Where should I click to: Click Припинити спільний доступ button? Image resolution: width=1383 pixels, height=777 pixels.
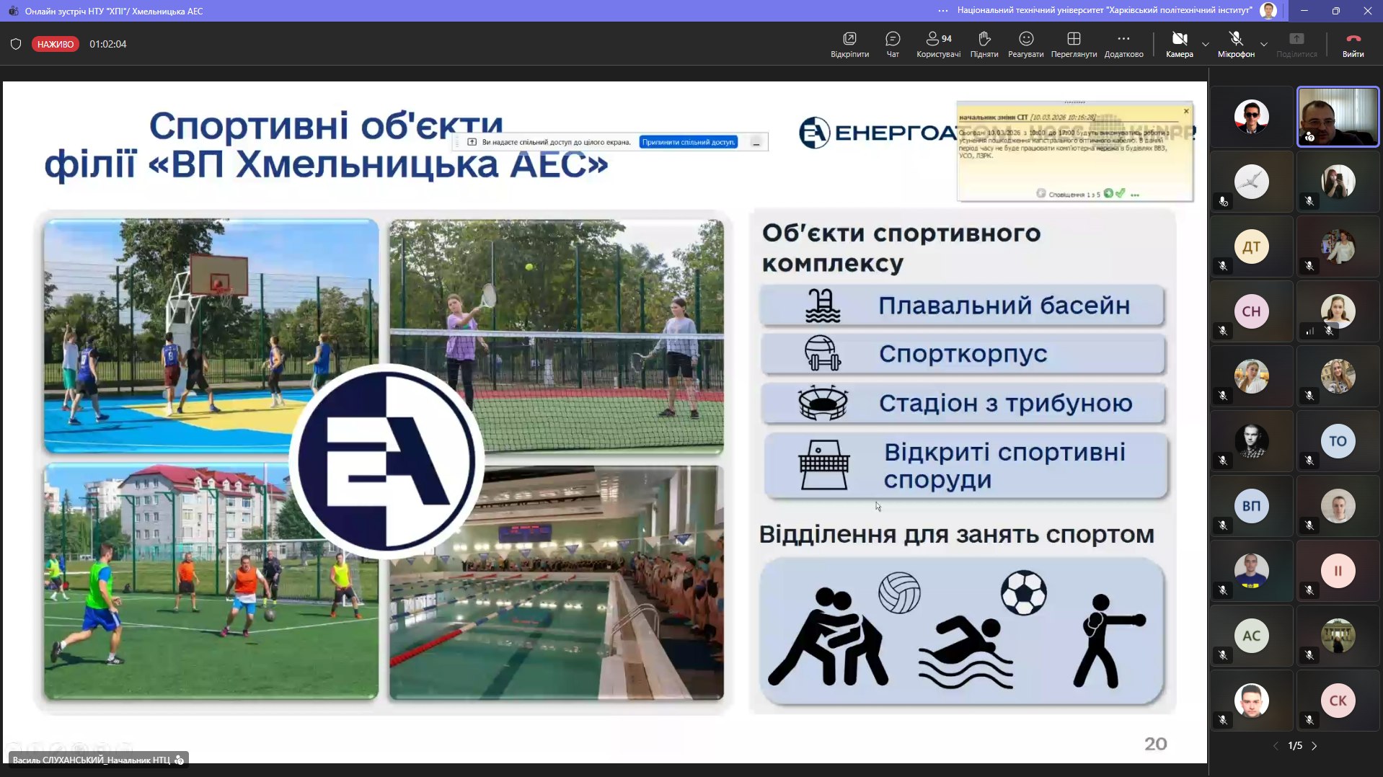coord(689,142)
